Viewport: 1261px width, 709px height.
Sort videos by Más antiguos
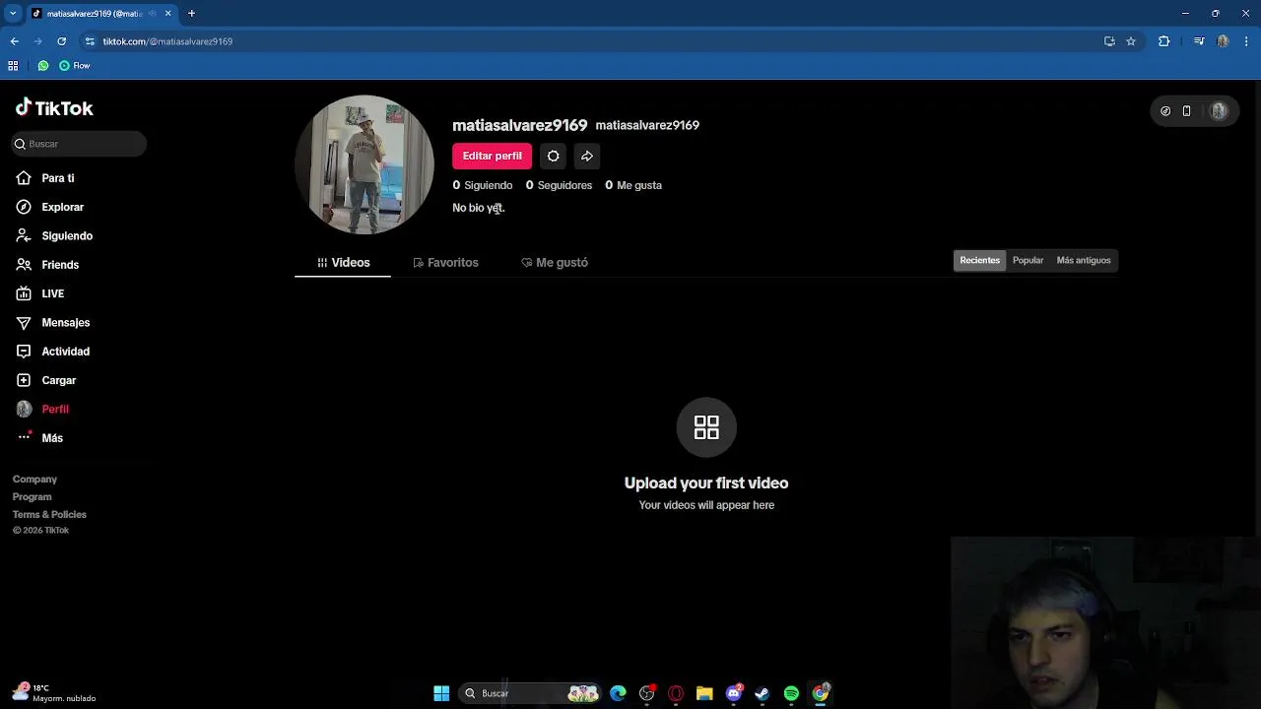(1084, 260)
